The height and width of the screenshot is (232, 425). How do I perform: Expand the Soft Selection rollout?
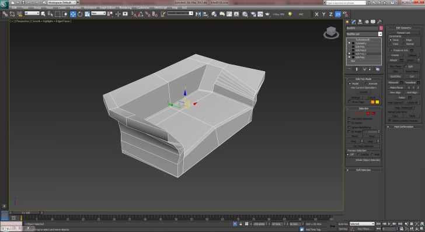point(364,170)
